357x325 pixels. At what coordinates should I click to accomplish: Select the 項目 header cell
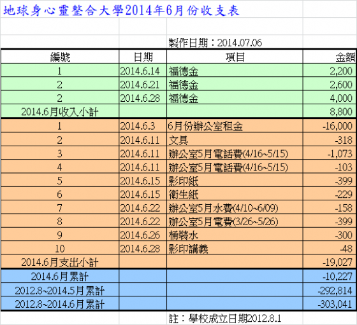pyautogui.click(x=235, y=57)
